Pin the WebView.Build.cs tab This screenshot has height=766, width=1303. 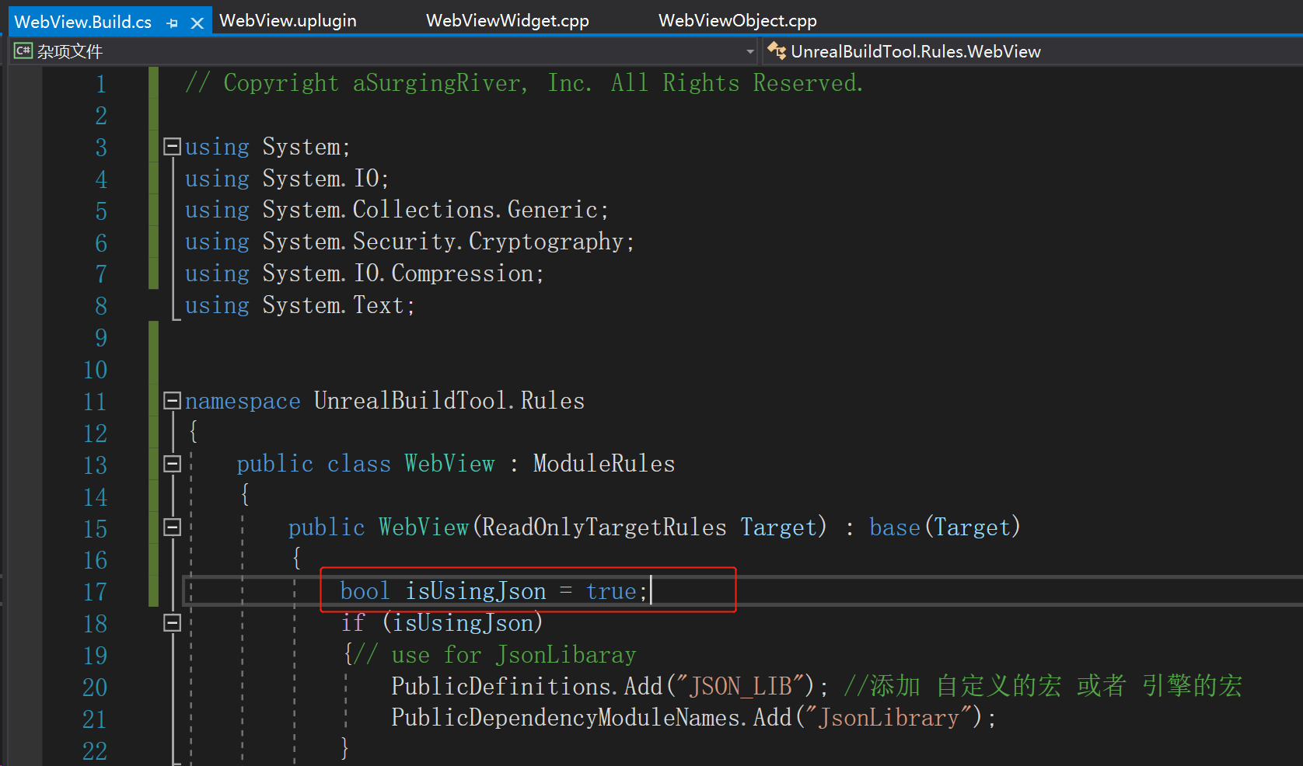(173, 23)
